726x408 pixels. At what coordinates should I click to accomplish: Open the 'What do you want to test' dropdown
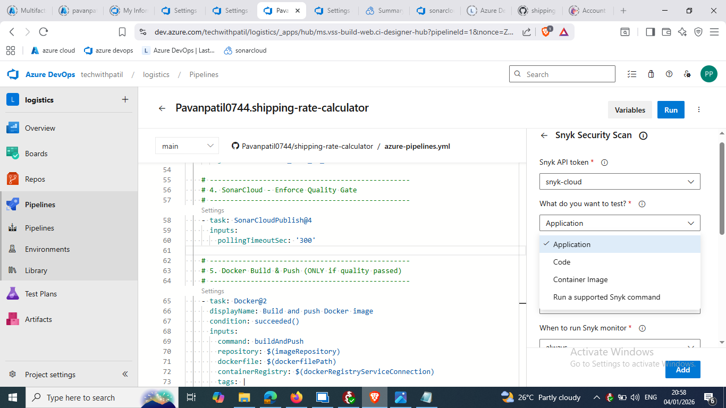(620, 223)
